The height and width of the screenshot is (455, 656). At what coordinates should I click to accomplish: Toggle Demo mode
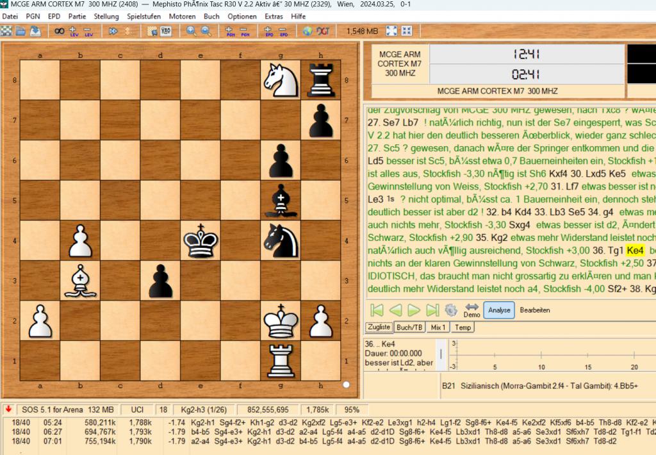coord(471,310)
